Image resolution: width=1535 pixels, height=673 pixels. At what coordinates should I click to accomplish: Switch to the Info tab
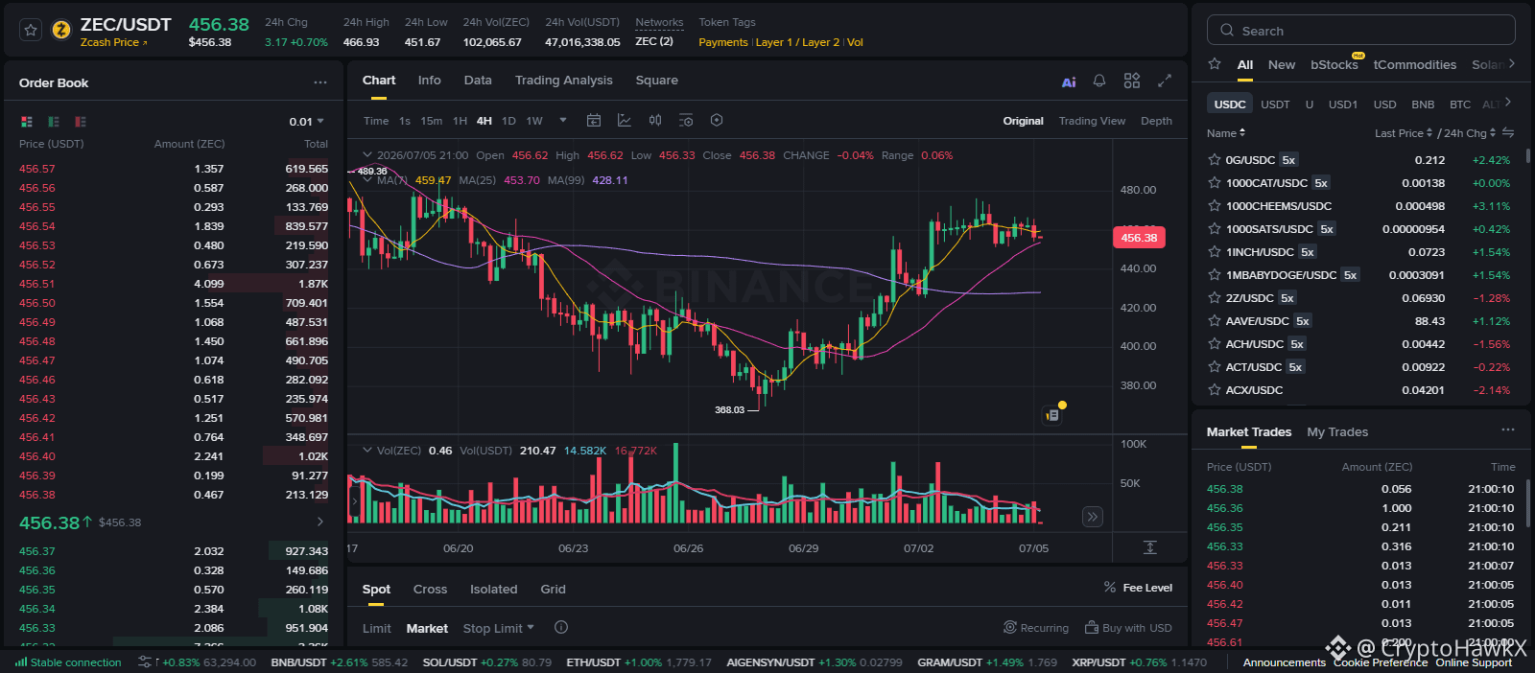429,81
